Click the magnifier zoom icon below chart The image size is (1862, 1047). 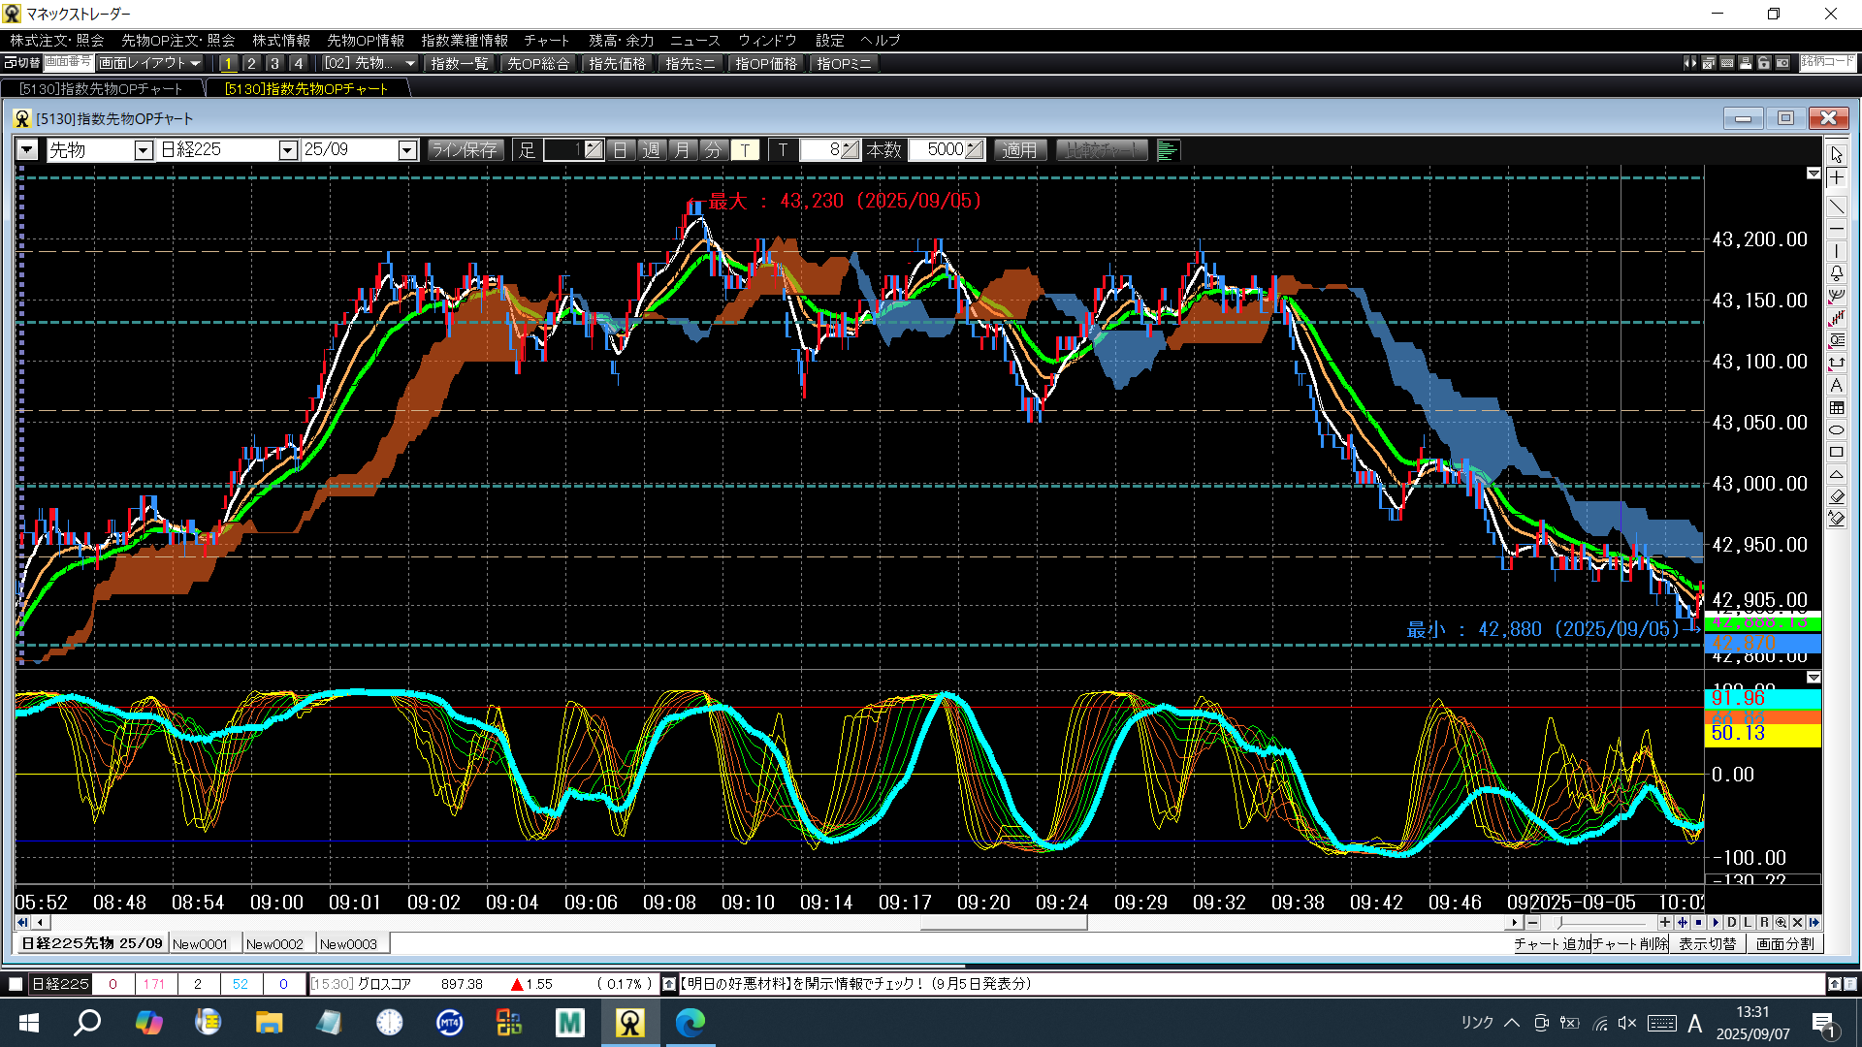coord(1781,923)
